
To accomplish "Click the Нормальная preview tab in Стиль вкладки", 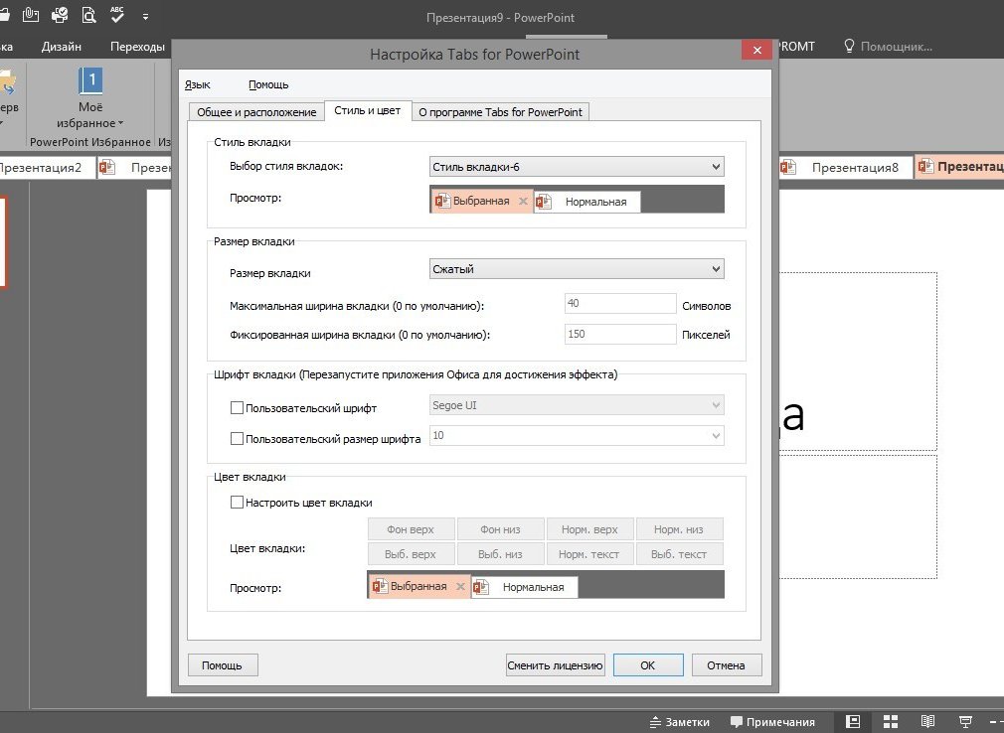I will click(x=587, y=202).
